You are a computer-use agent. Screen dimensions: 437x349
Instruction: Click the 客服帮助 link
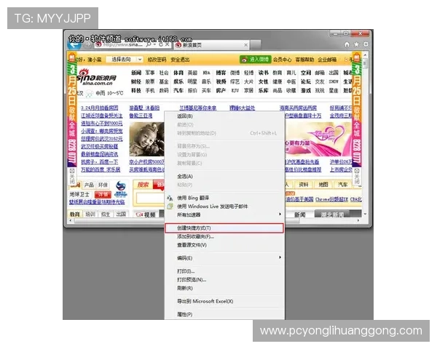[x=304, y=60]
